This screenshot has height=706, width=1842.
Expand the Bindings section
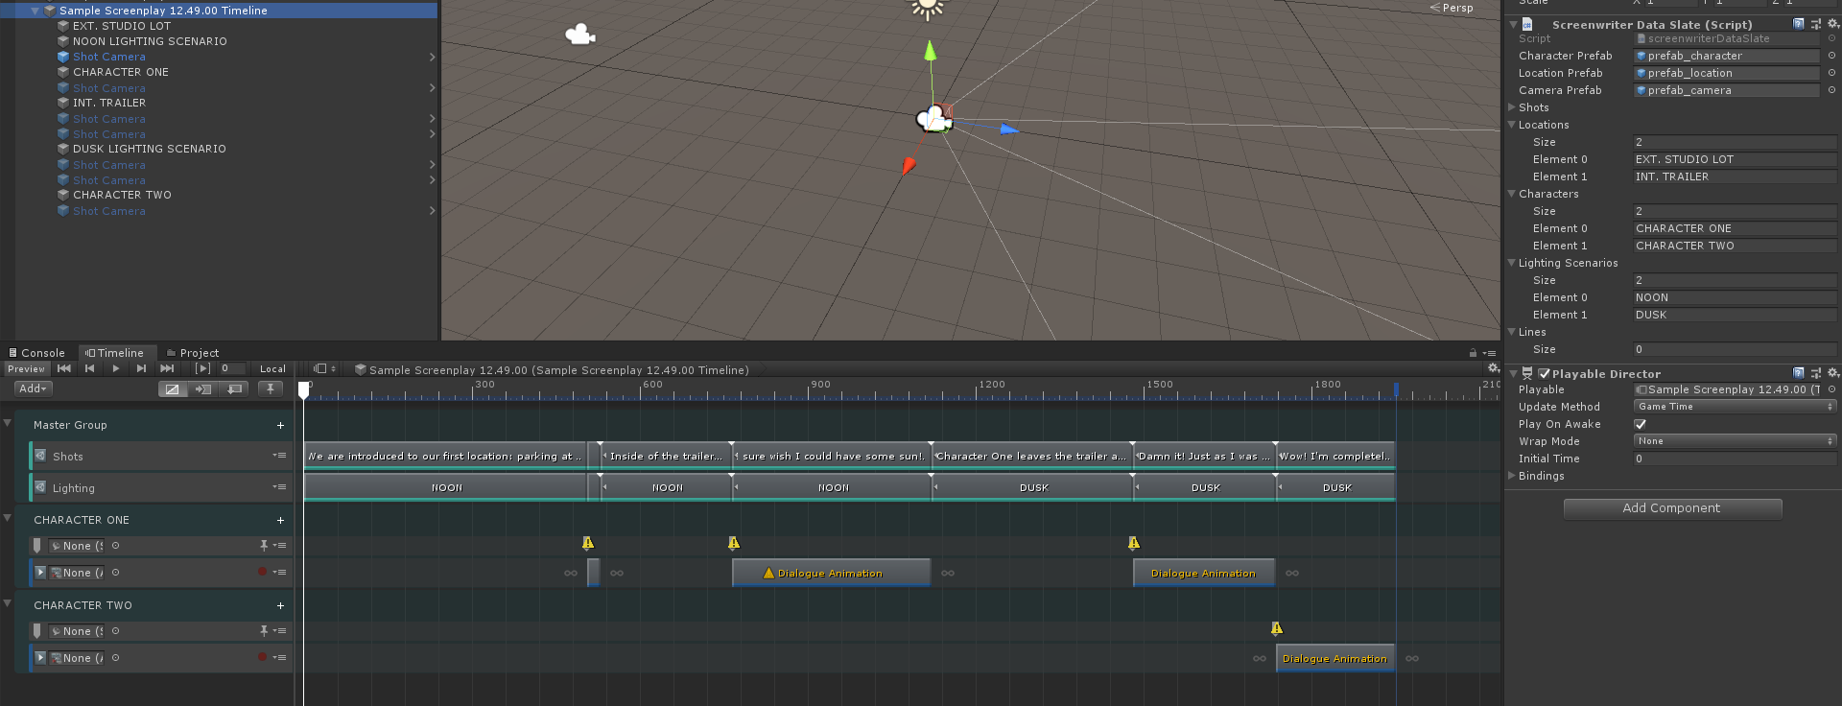1512,476
